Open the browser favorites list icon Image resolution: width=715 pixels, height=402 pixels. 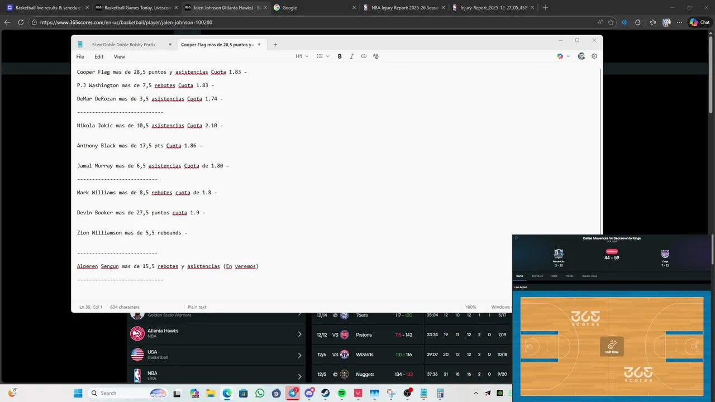[652, 22]
